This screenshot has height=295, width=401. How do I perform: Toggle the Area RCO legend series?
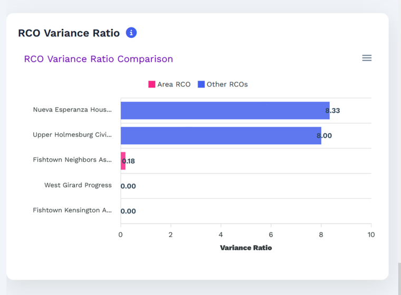169,84
